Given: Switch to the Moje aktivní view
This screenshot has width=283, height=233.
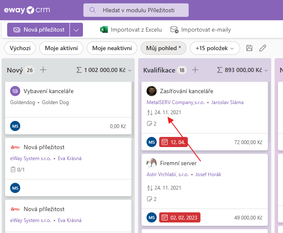Looking at the screenshot, I should (61, 48).
